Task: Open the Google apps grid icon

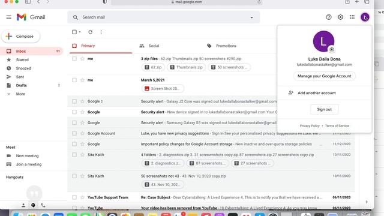Action: tap(352, 17)
